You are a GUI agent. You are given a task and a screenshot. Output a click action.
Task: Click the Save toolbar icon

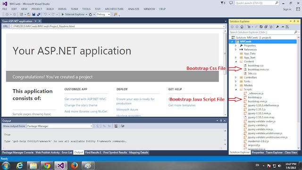34,15
